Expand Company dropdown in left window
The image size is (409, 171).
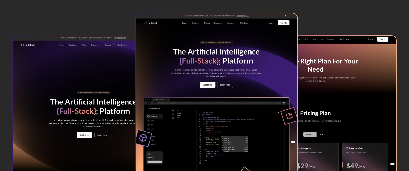[109, 45]
